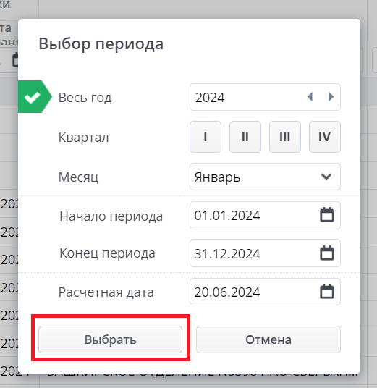Focus the Расчетная дата field 20.06.2024

pos(265,292)
